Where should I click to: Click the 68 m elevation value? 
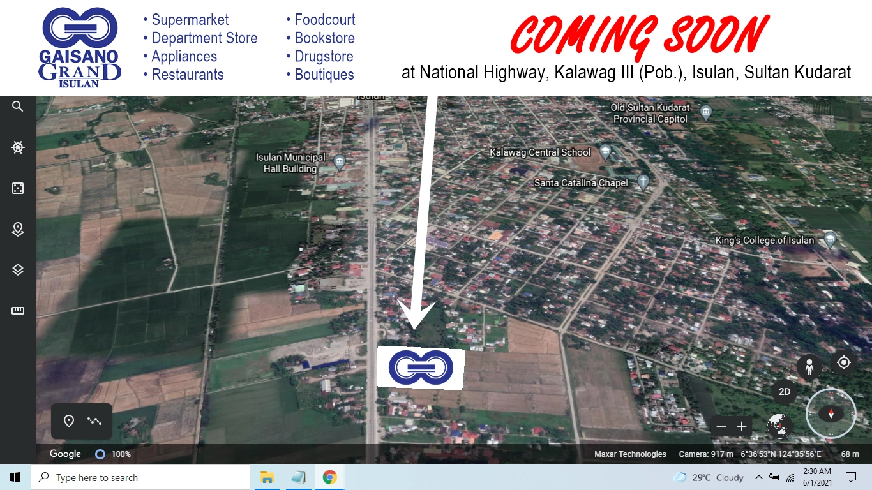(x=850, y=454)
